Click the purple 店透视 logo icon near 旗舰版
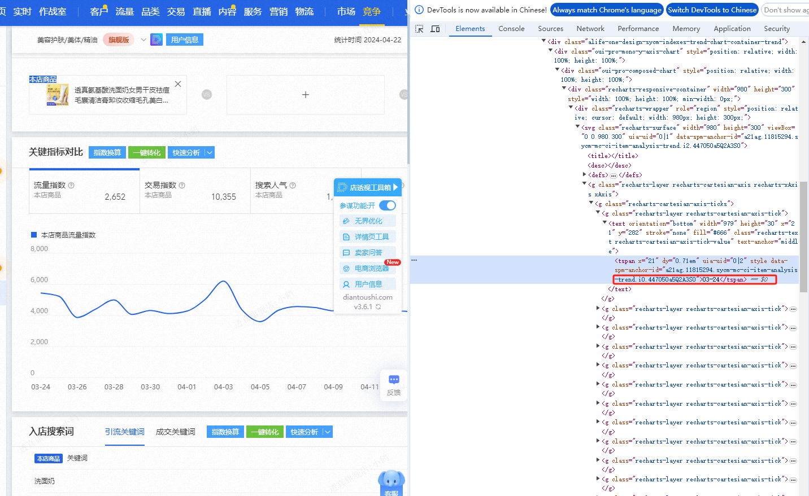 (x=156, y=39)
